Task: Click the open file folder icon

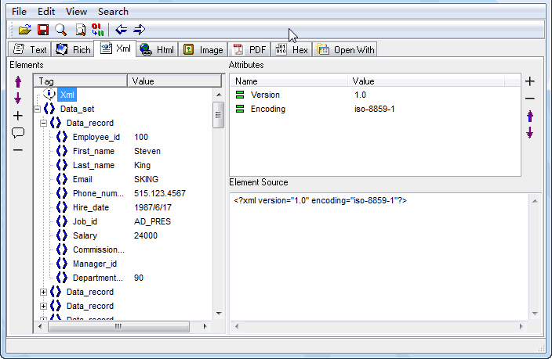Action: point(24,30)
